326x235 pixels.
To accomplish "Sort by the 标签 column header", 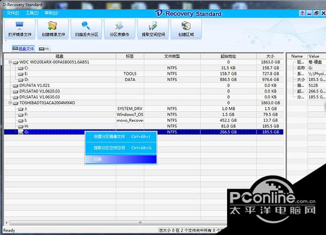I will tap(130, 56).
